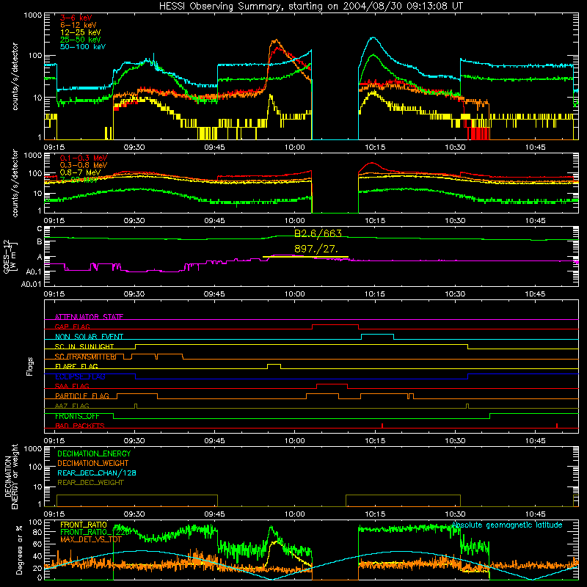Click the REAR_DEC_WEIGHT legend entry

pyautogui.click(x=90, y=483)
